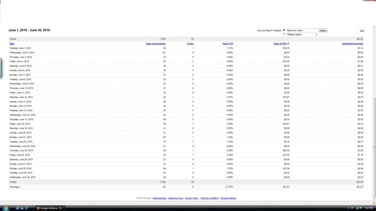Open the Program Policies footer link
Screen dimensions: 376x211
click(228, 198)
